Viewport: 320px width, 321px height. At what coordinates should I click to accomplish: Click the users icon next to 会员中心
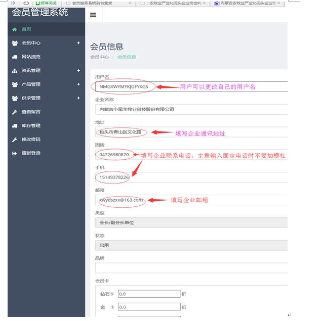(14, 43)
